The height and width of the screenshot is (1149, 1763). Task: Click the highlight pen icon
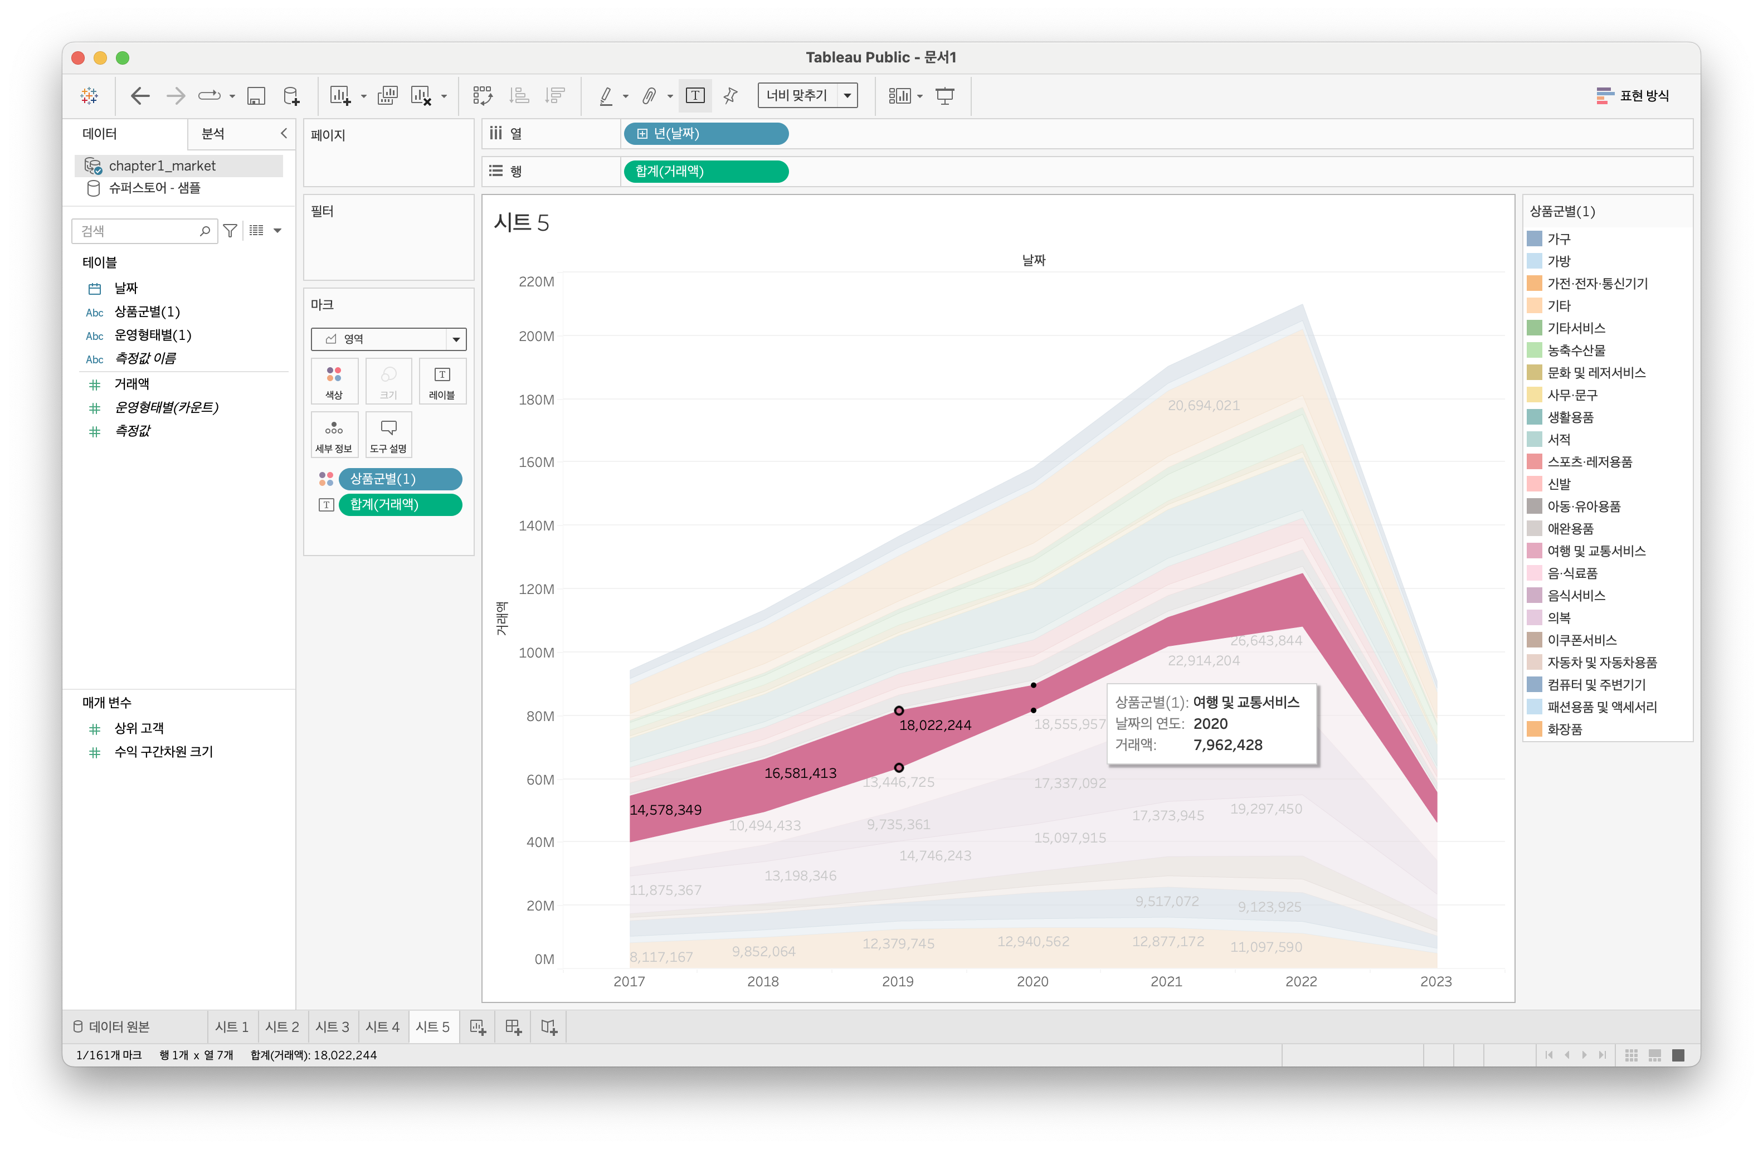click(606, 96)
